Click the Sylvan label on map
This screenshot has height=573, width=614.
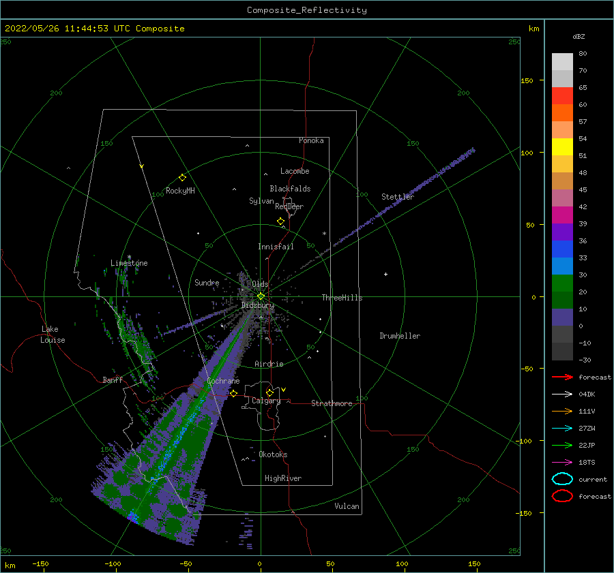click(261, 201)
